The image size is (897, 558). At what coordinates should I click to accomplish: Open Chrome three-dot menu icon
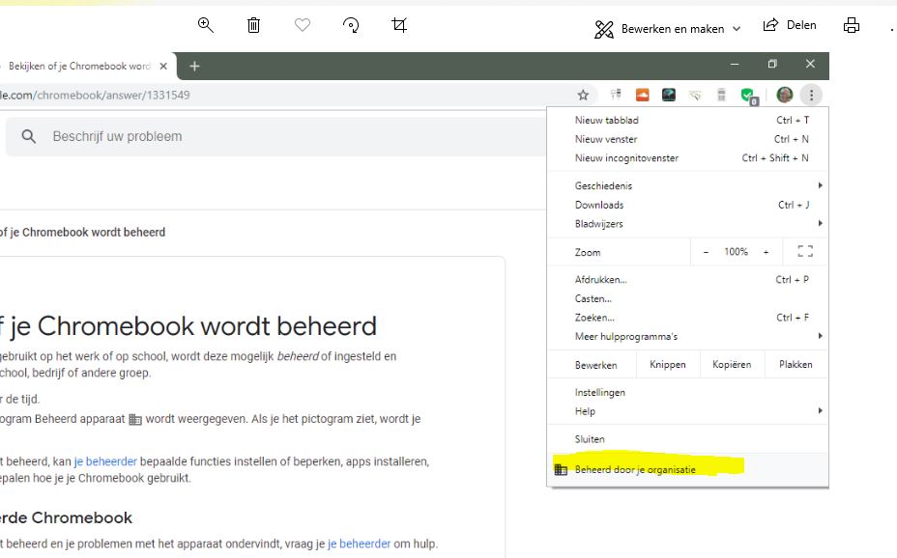click(811, 95)
